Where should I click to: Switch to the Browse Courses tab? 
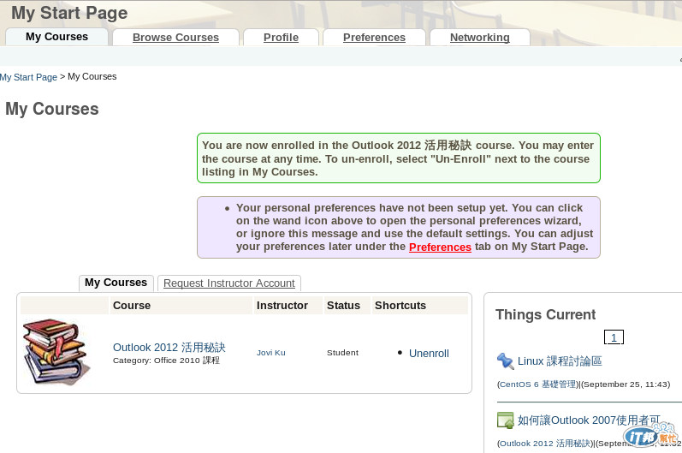click(x=175, y=38)
